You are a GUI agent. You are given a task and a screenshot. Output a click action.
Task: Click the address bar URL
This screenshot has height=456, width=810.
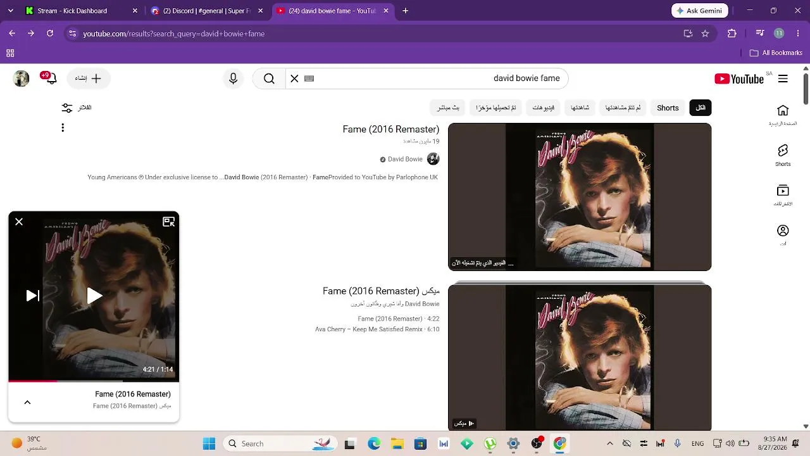(x=174, y=34)
